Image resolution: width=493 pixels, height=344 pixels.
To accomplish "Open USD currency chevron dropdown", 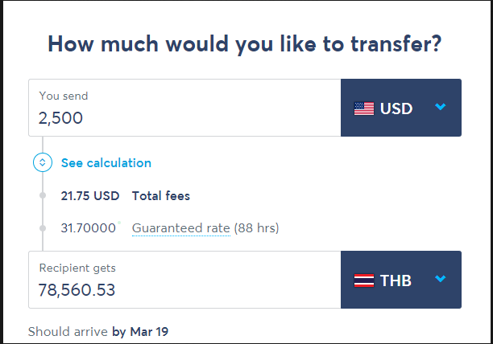I will pyautogui.click(x=440, y=107).
